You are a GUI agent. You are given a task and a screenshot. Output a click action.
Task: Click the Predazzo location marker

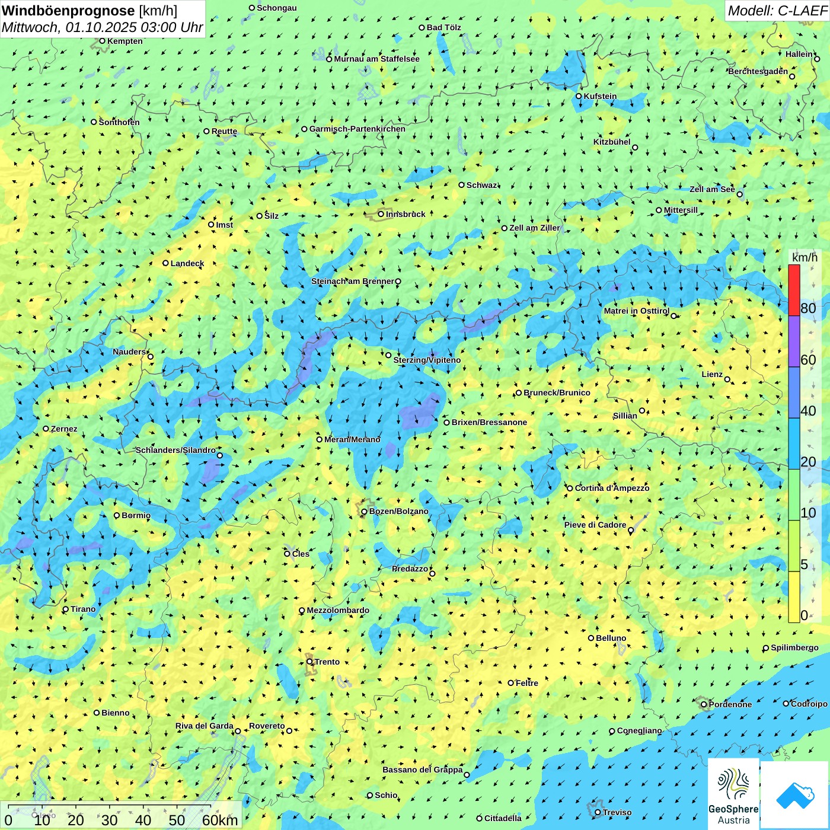click(432, 573)
